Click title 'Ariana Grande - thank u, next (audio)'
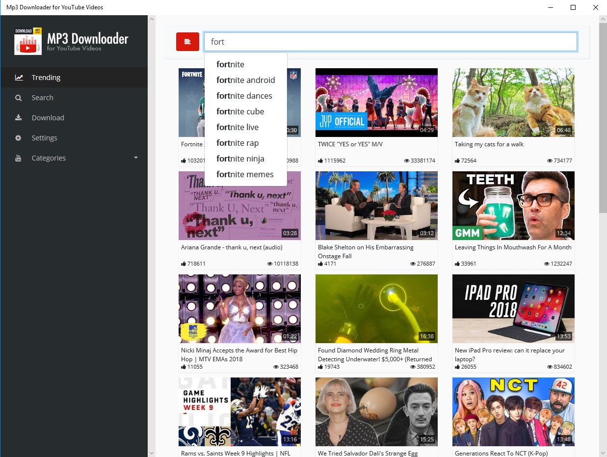 tap(232, 247)
